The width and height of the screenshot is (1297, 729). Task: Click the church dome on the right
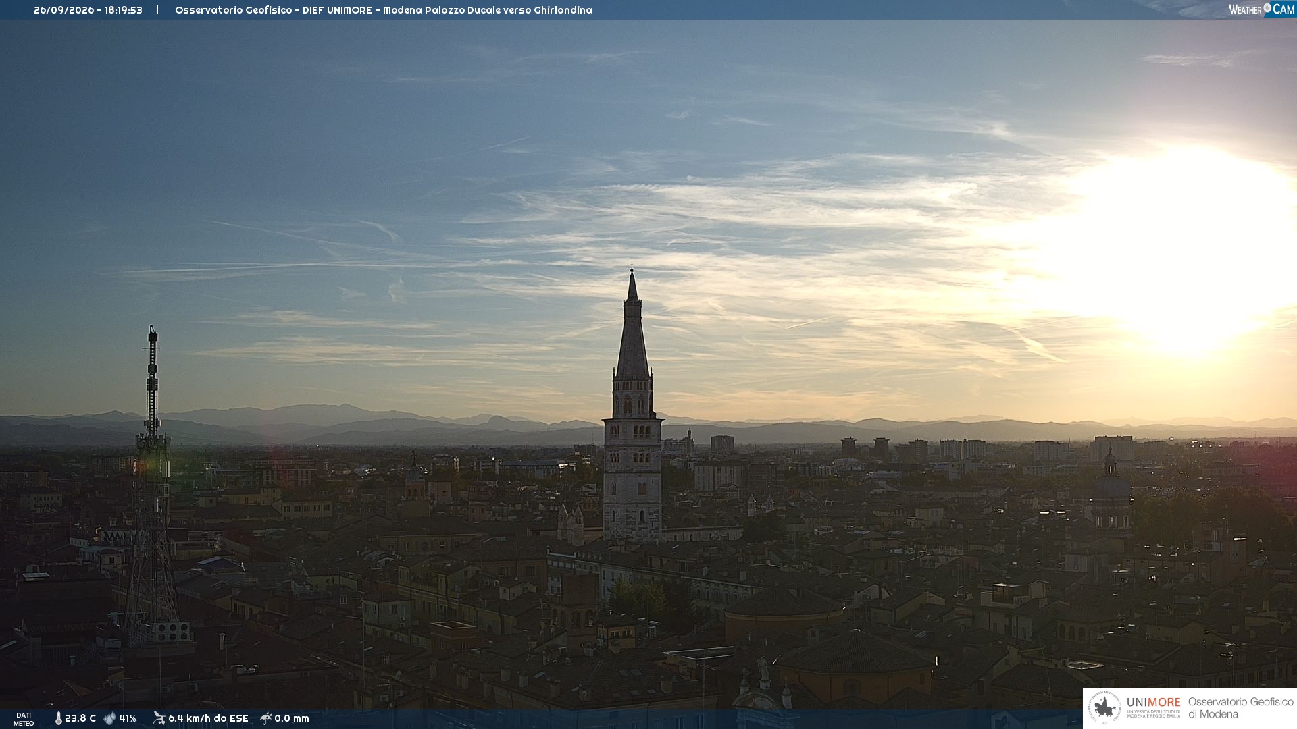pyautogui.click(x=1111, y=487)
